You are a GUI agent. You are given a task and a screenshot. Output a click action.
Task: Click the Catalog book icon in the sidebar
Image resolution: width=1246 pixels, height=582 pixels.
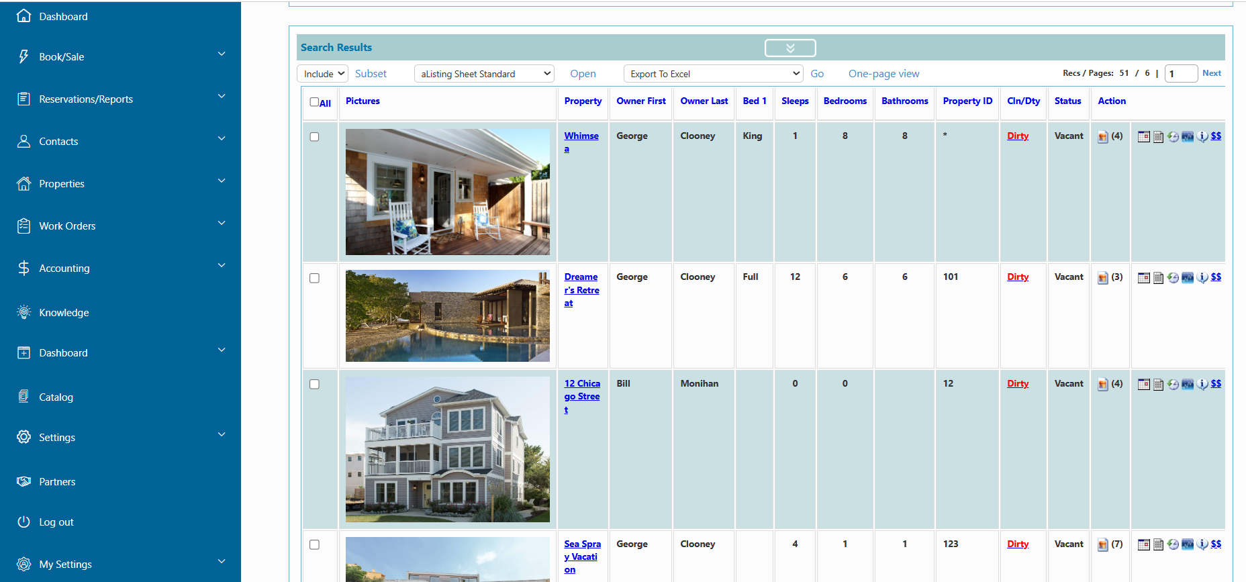pos(24,397)
